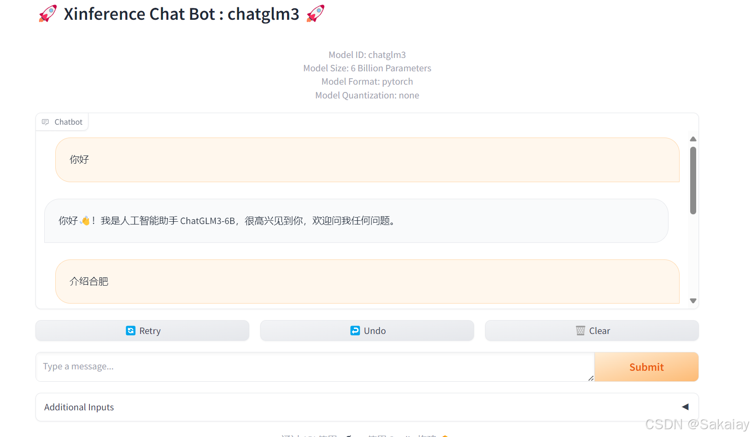The height and width of the screenshot is (437, 751).
Task: Click the right rocket icon in title
Action: click(x=316, y=14)
